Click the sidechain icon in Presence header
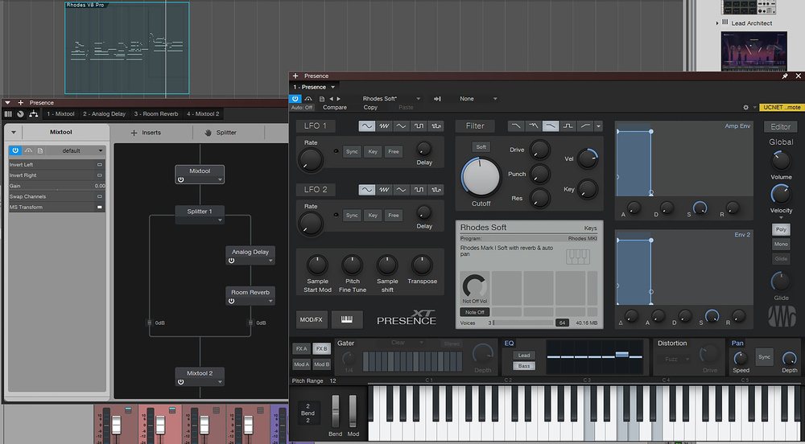The width and height of the screenshot is (805, 444). (x=308, y=99)
